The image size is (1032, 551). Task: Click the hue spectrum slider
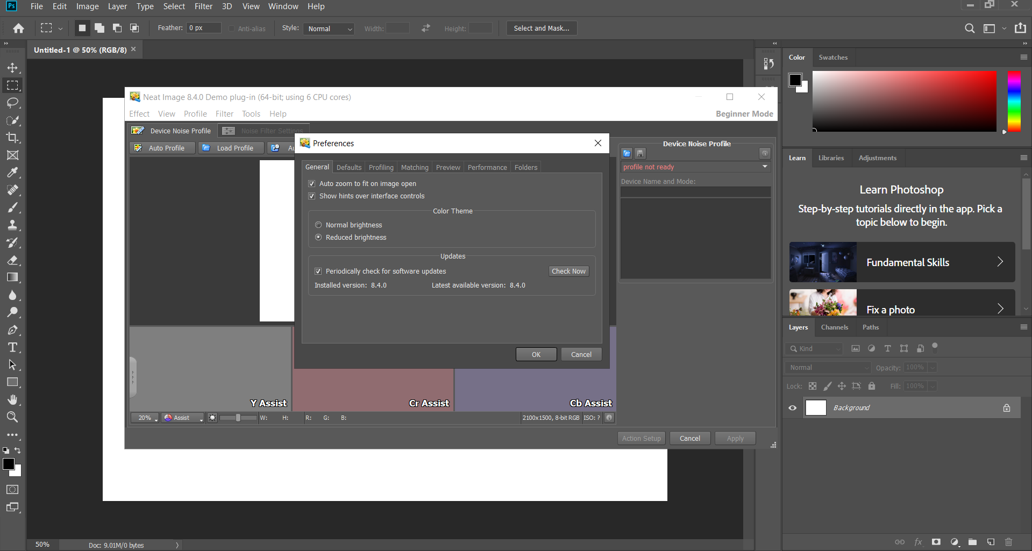[x=1014, y=101]
